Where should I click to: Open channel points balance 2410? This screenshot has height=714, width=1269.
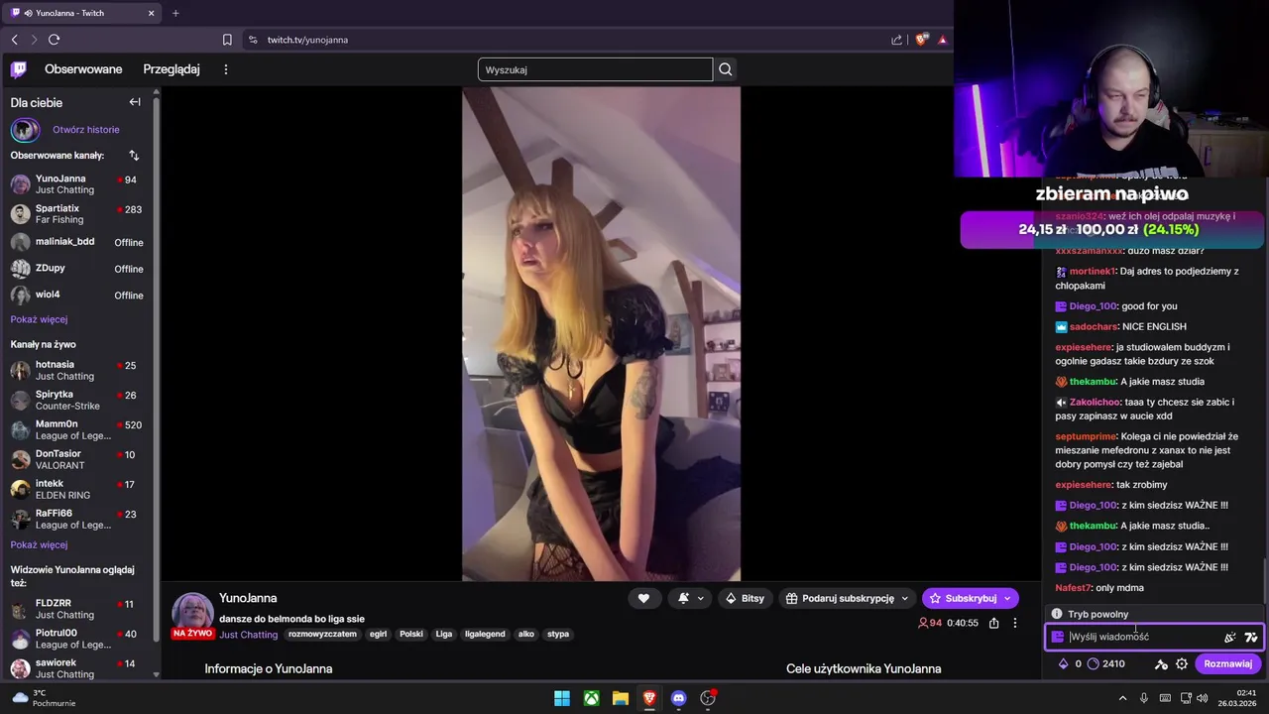1106,663
